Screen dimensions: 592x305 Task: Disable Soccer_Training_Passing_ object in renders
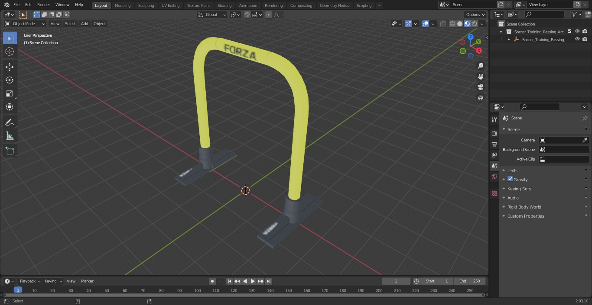click(585, 39)
